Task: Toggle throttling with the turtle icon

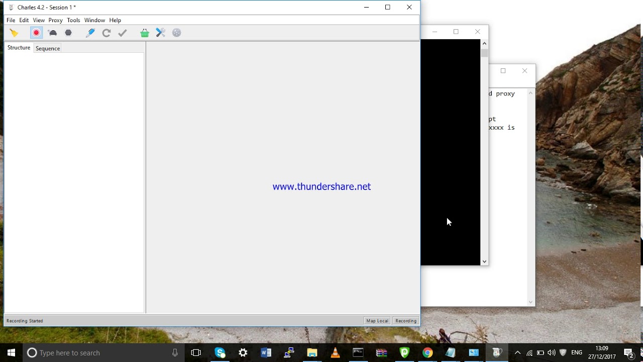Action: click(53, 33)
